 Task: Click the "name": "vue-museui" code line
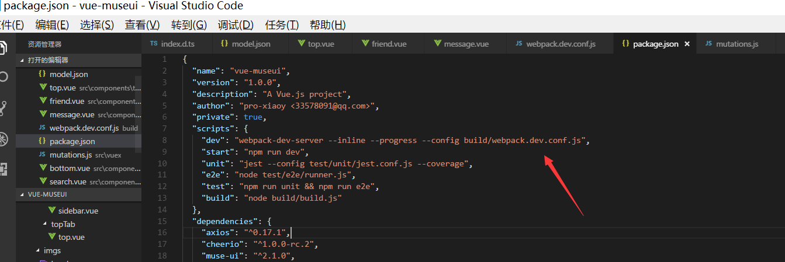(241, 71)
